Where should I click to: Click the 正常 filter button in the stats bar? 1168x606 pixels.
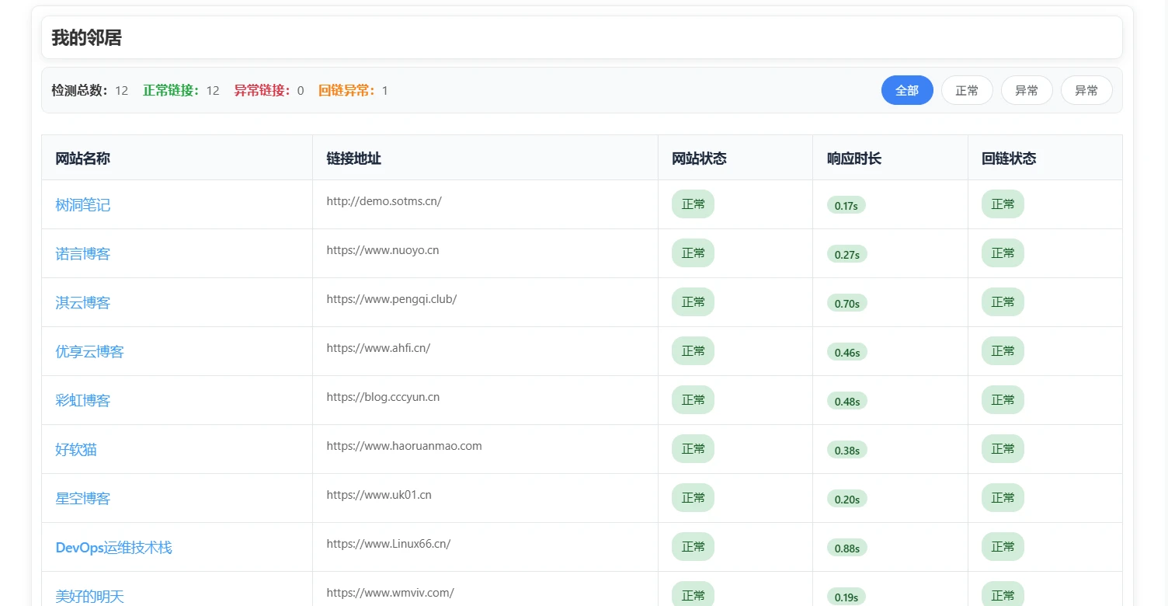(x=967, y=90)
